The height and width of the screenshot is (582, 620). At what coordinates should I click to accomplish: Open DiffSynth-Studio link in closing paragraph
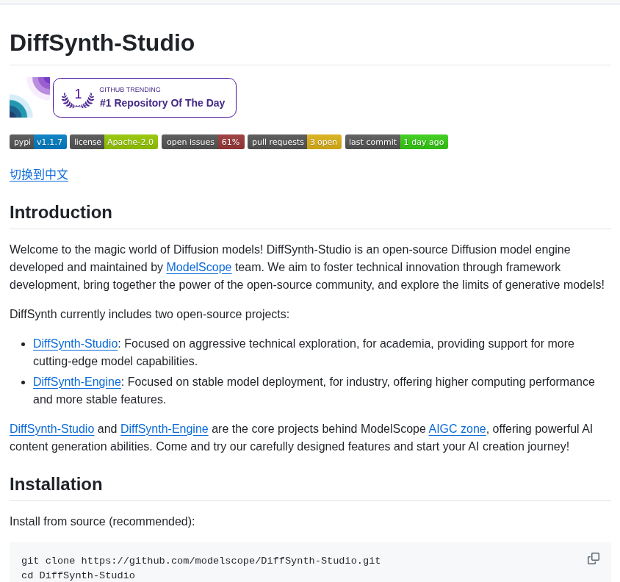(52, 429)
